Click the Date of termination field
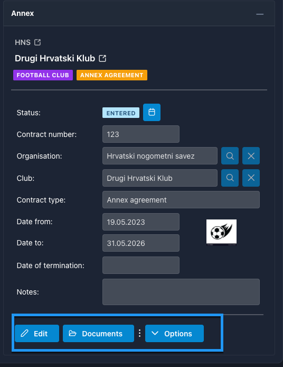Image resolution: width=283 pixels, height=367 pixels. coord(141,265)
